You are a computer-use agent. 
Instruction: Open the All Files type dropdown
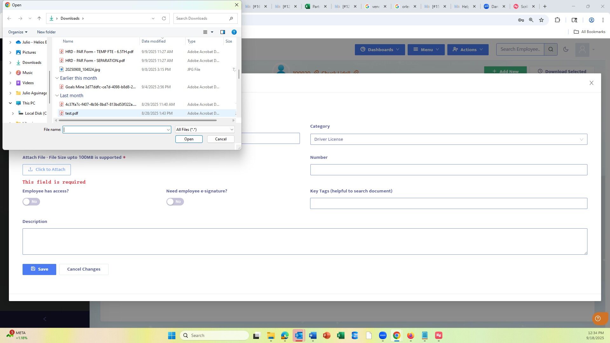point(205,130)
